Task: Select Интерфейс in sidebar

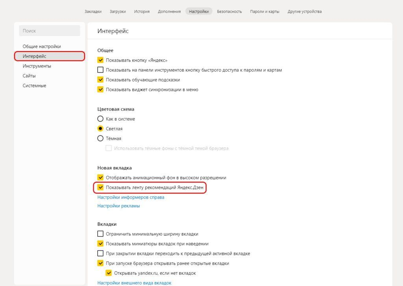Action: (50, 56)
